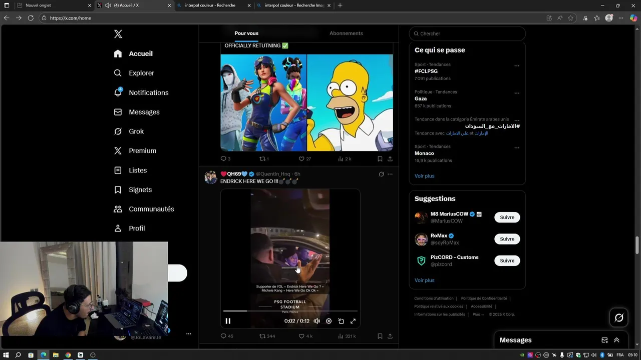Click the Chercher search field

pos(467,33)
